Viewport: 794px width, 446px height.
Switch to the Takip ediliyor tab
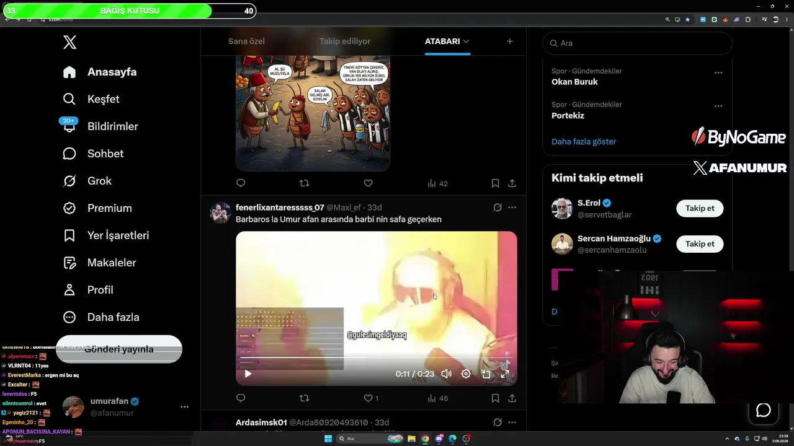click(x=345, y=42)
